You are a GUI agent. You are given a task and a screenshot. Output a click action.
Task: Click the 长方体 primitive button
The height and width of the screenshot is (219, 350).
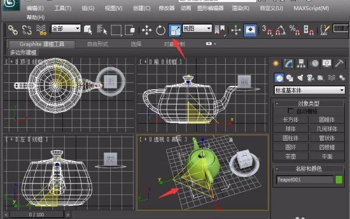(290, 120)
